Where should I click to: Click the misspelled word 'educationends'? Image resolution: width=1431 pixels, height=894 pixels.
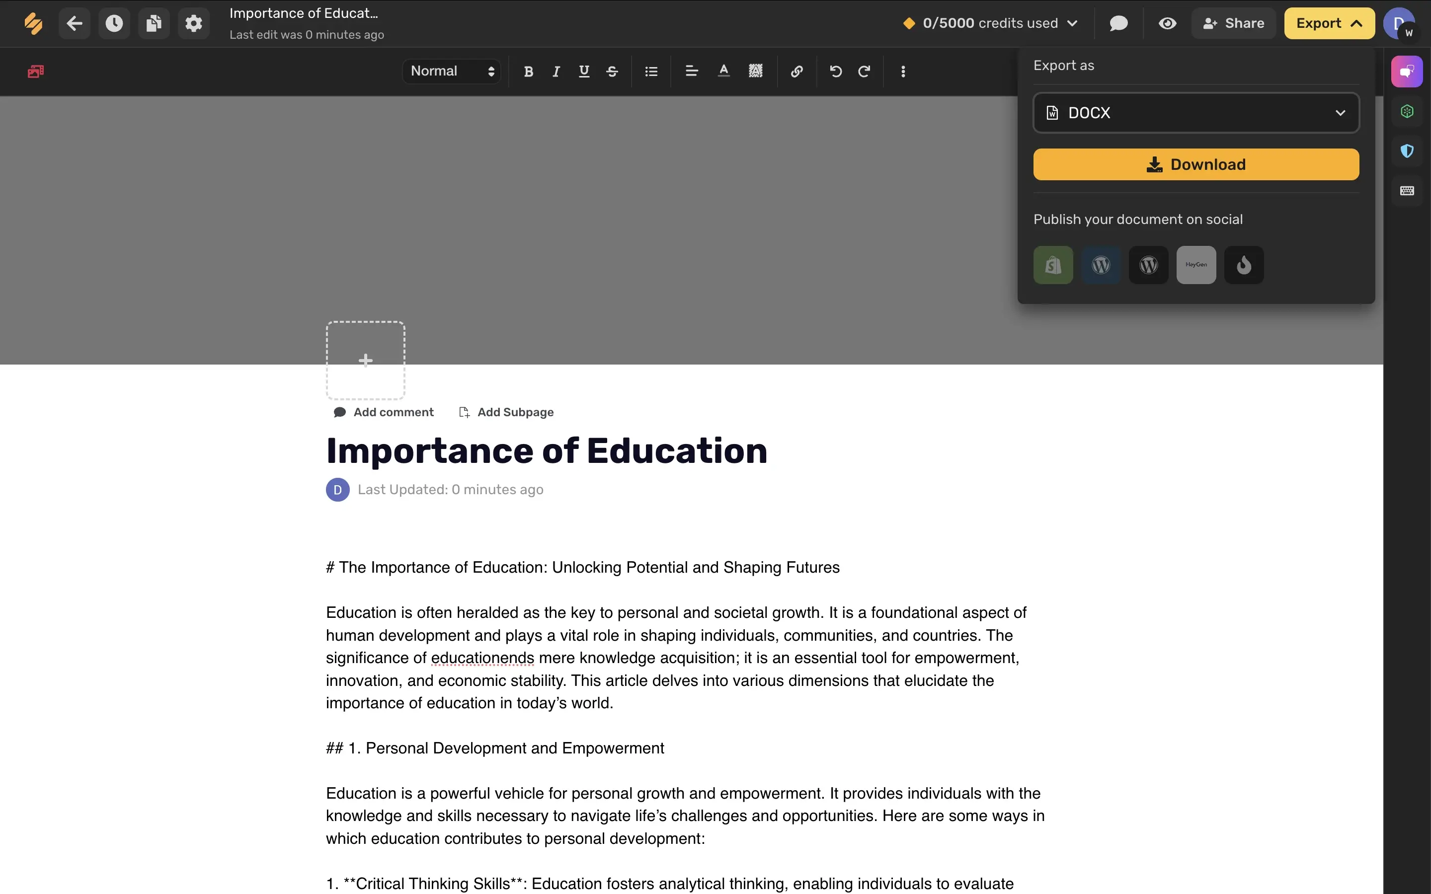point(482,658)
